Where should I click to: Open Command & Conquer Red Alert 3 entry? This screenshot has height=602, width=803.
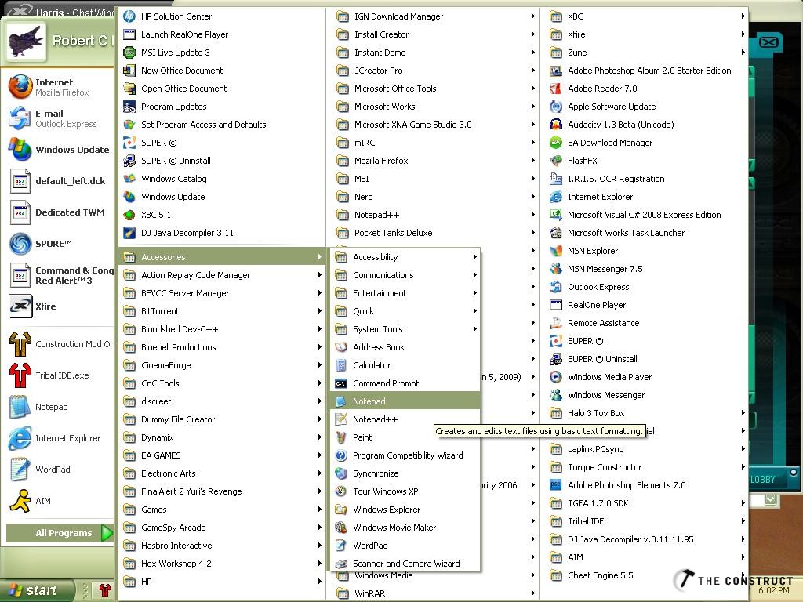point(60,275)
